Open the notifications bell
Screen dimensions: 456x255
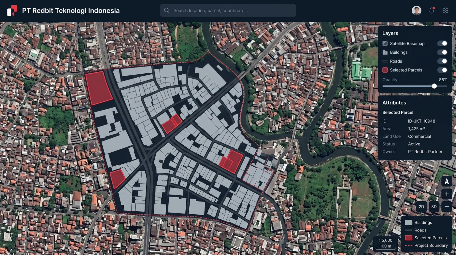tap(432, 10)
